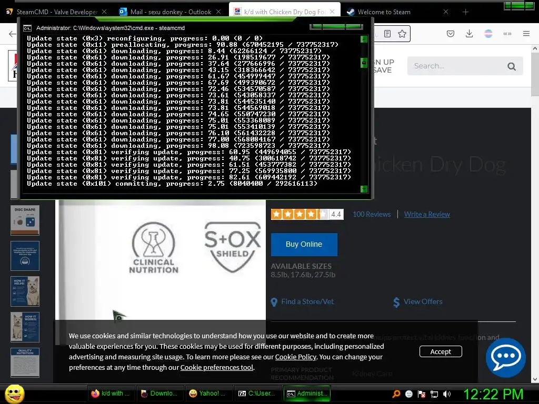The width and height of the screenshot is (539, 404).
Task: Open the Cookie preferences tool link
Action: click(x=216, y=368)
